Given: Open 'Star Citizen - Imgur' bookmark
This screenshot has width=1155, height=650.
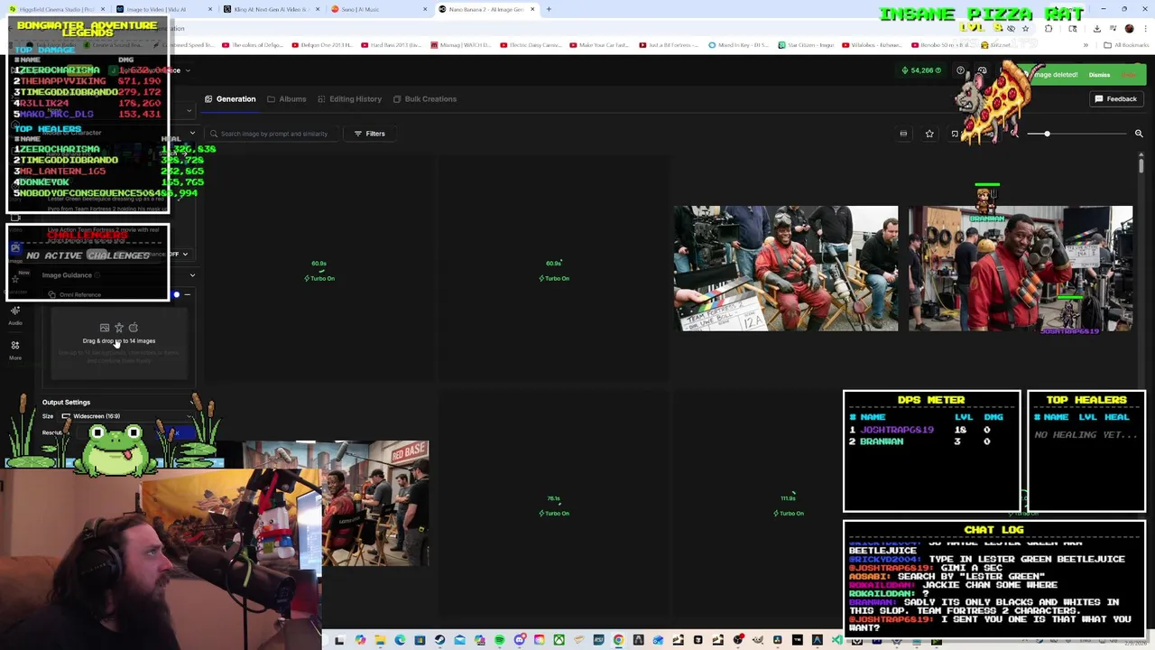Looking at the screenshot, I should click(808, 45).
